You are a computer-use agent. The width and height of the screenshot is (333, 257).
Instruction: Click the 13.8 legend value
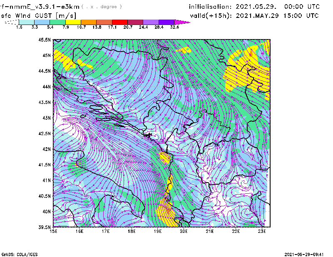click(x=97, y=27)
